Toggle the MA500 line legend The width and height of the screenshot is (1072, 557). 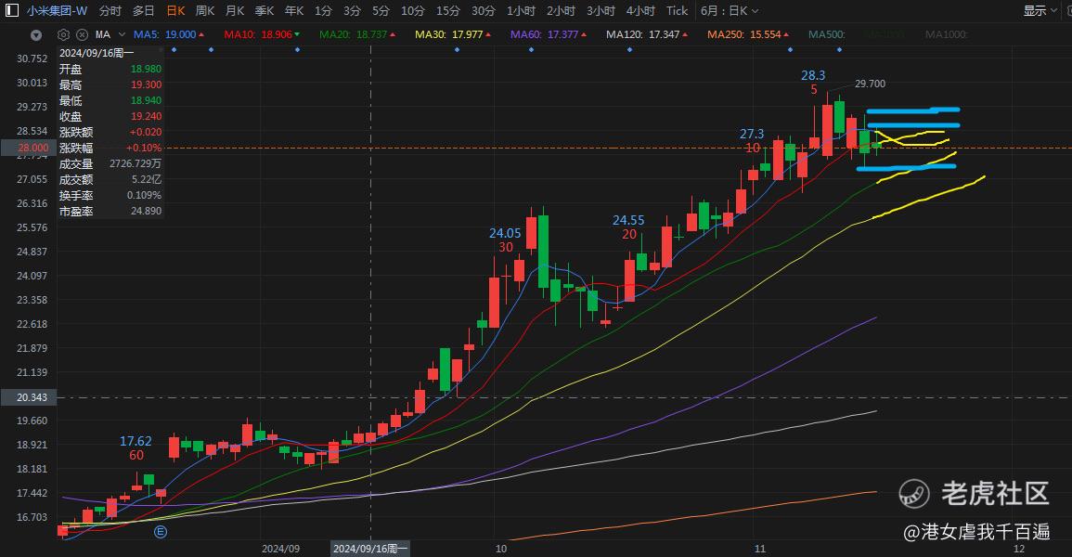(827, 34)
